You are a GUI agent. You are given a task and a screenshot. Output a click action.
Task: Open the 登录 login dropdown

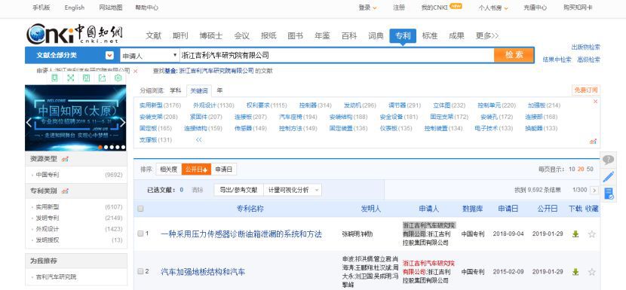point(367,8)
